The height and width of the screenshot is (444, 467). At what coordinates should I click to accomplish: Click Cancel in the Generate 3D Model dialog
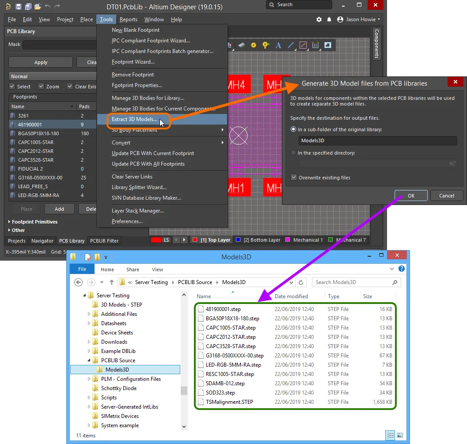(446, 196)
